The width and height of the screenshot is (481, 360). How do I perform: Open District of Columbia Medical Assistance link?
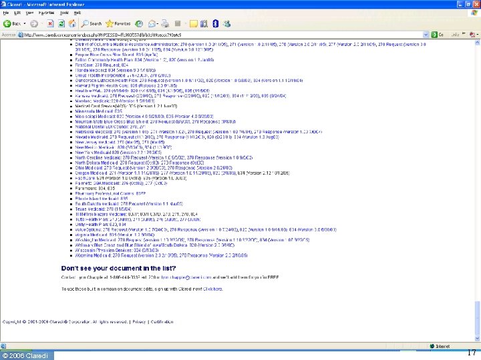coord(251,47)
